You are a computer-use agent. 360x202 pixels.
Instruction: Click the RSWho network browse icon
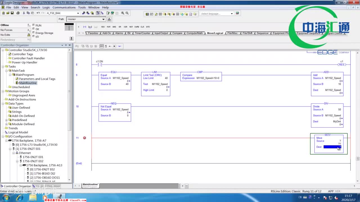click(109, 19)
